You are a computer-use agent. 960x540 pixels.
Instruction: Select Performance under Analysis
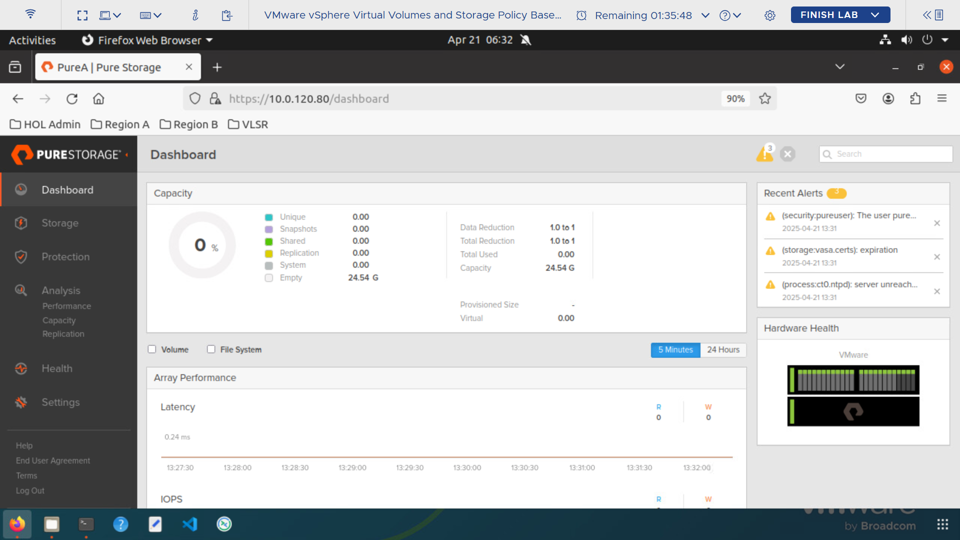click(x=66, y=305)
